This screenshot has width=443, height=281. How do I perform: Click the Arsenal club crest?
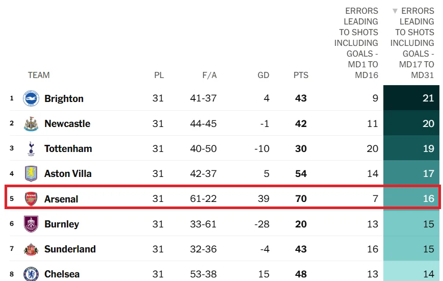pos(31,199)
